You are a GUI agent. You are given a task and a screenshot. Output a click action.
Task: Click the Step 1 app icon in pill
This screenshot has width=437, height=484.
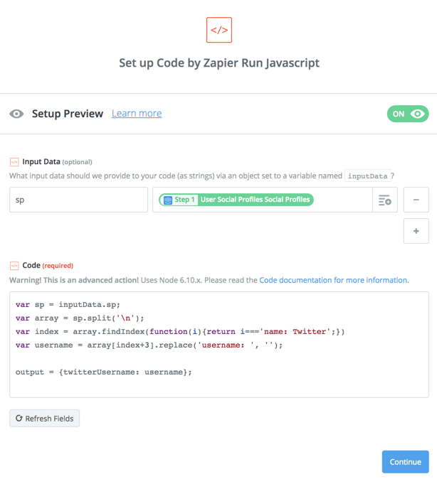point(168,200)
